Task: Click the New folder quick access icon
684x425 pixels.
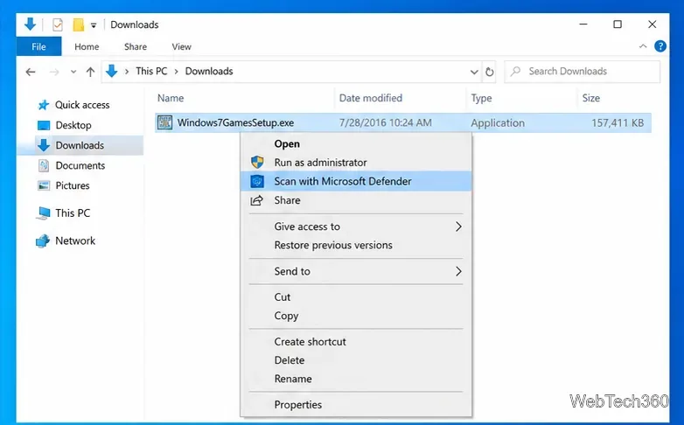Action: (78, 24)
